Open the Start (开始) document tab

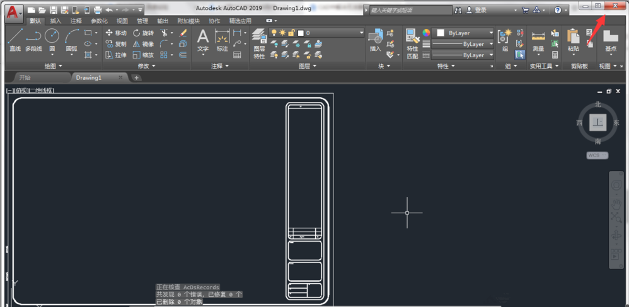click(x=25, y=77)
